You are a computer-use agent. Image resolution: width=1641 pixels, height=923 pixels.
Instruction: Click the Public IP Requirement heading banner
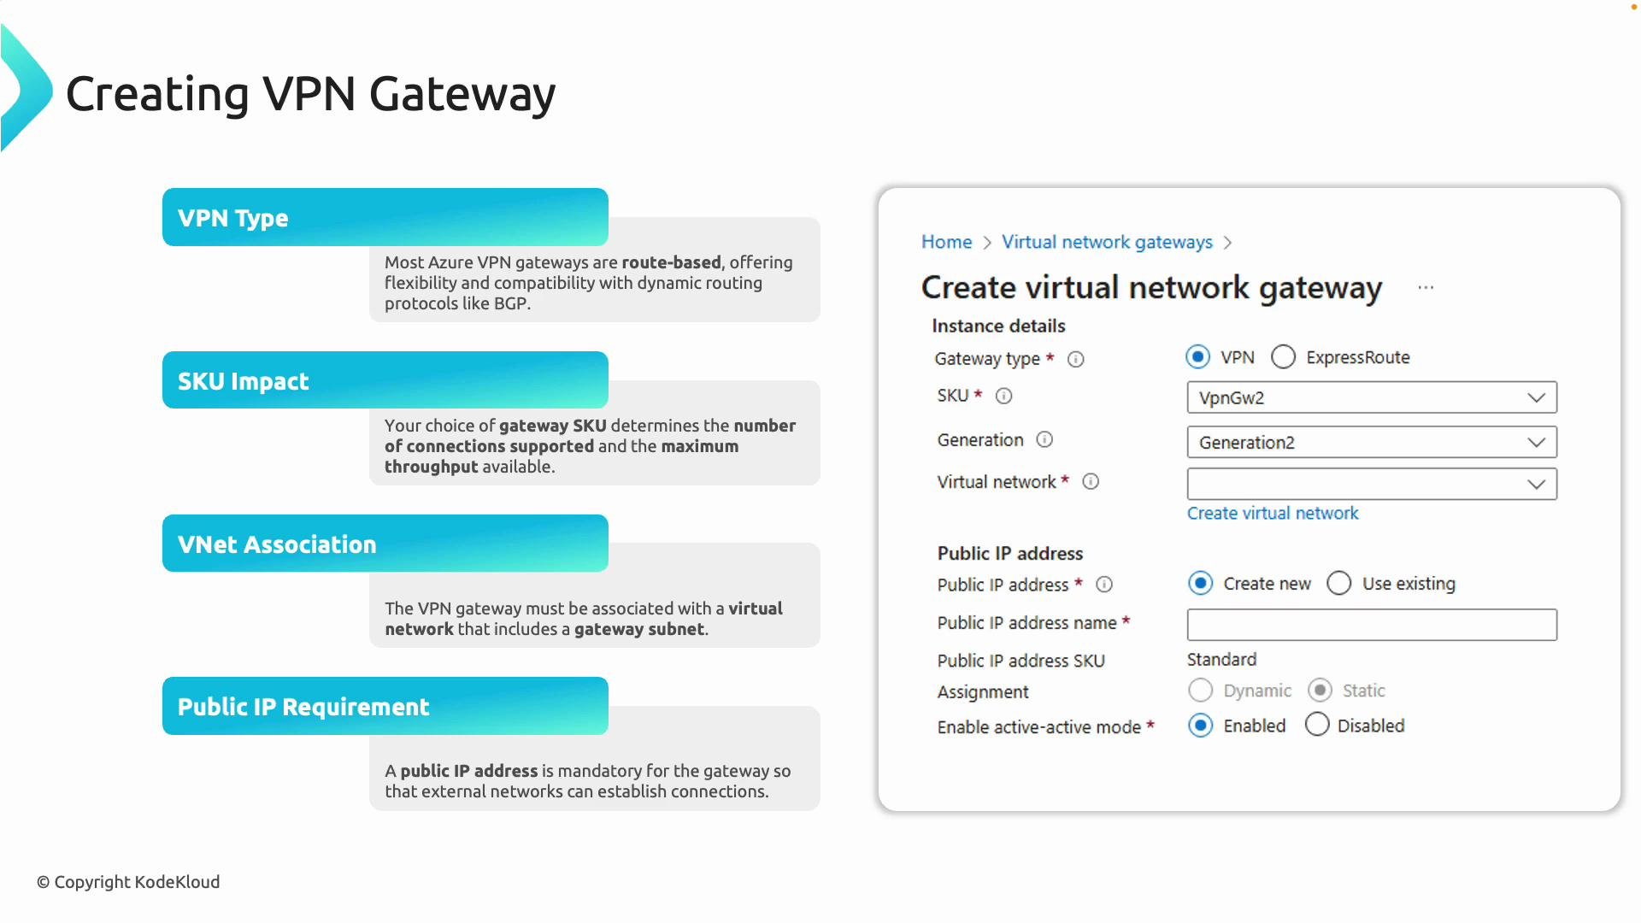(385, 706)
